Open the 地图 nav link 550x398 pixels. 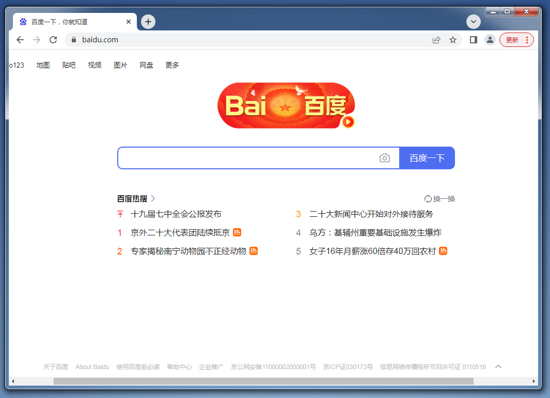tap(43, 65)
